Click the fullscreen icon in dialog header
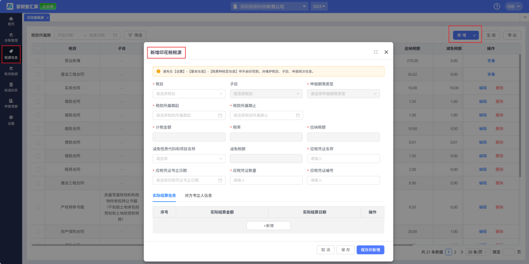The width and height of the screenshot is (529, 264). tap(376, 52)
